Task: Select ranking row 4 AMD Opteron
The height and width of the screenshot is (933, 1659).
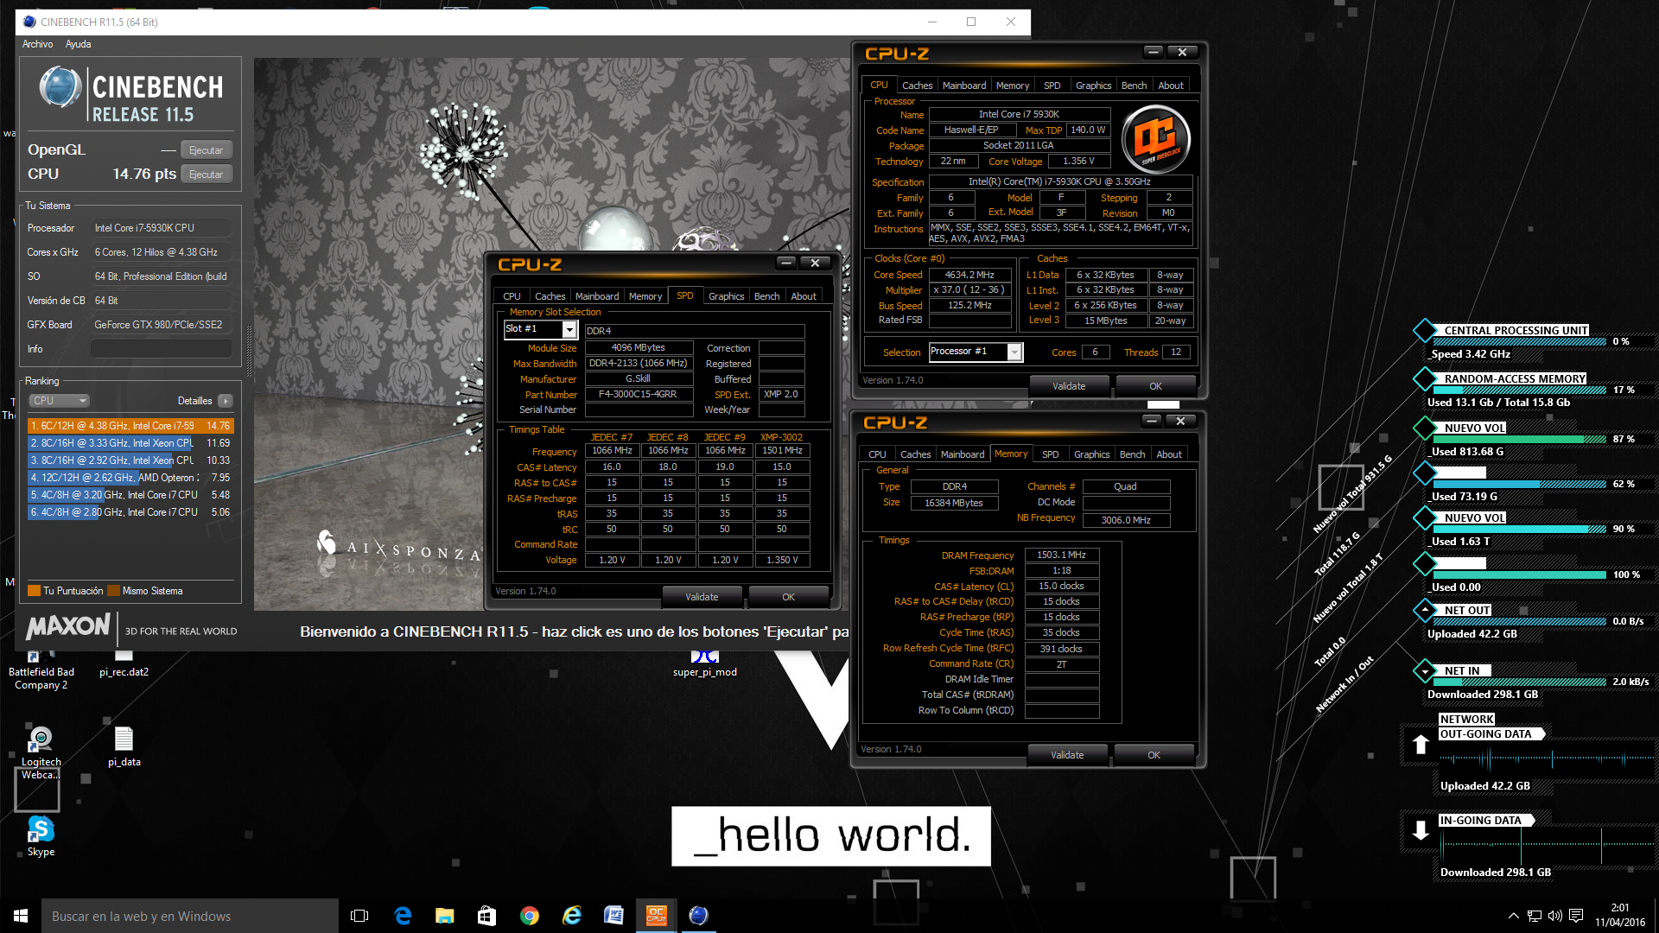Action: tap(130, 478)
